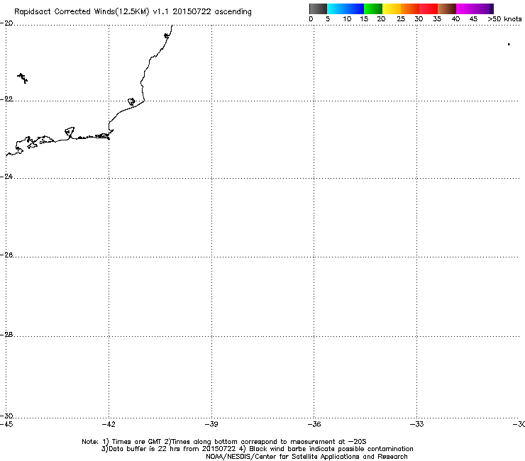This screenshot has width=525, height=461.
Task: Click the green 15-20 knots legend swatch
Action: [x=373, y=9]
